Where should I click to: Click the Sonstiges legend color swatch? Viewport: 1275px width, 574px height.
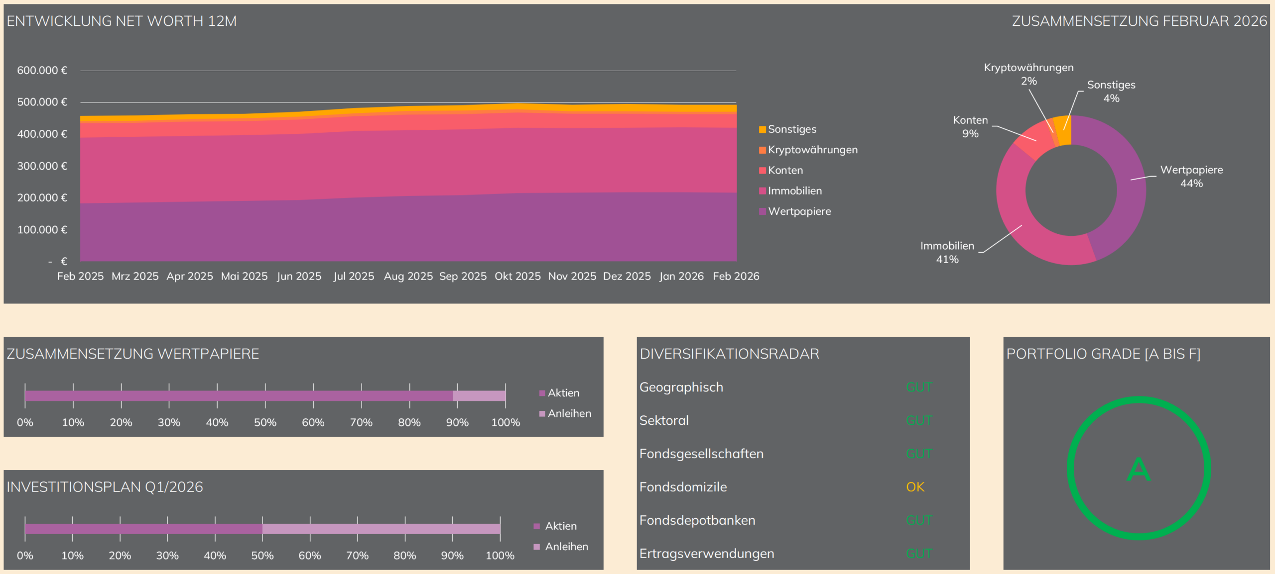tap(762, 130)
